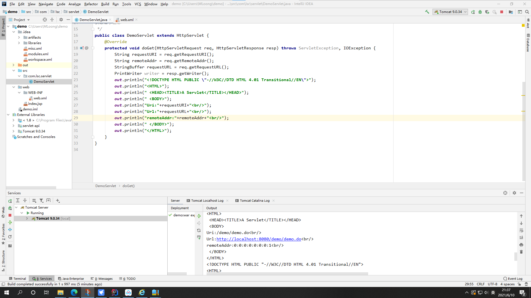Click Deploy All in the Services sidebar

[x=10, y=222]
